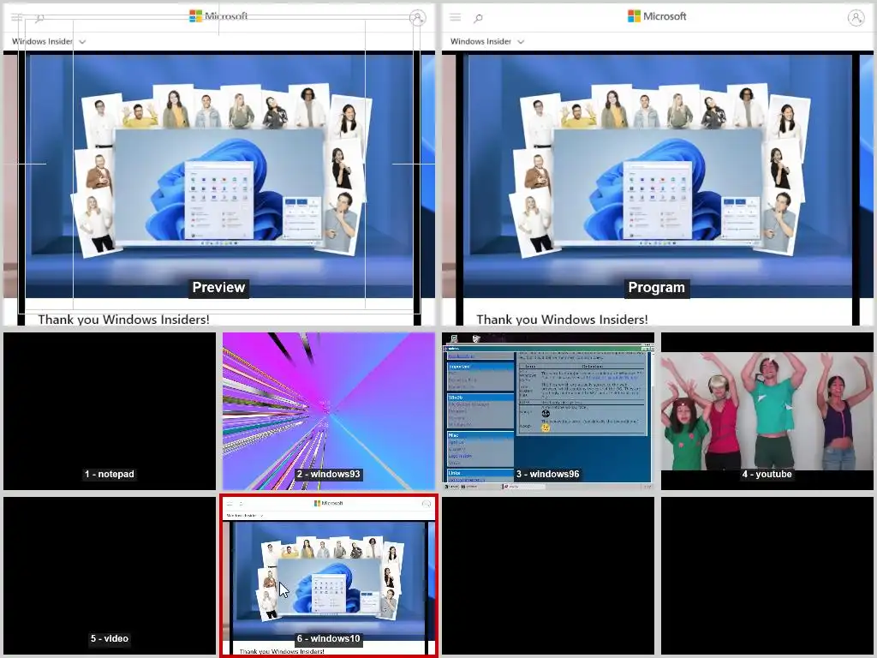Screen dimensions: 877x658
Task: Click Microsoft logo in Program pane
Action: [x=657, y=16]
